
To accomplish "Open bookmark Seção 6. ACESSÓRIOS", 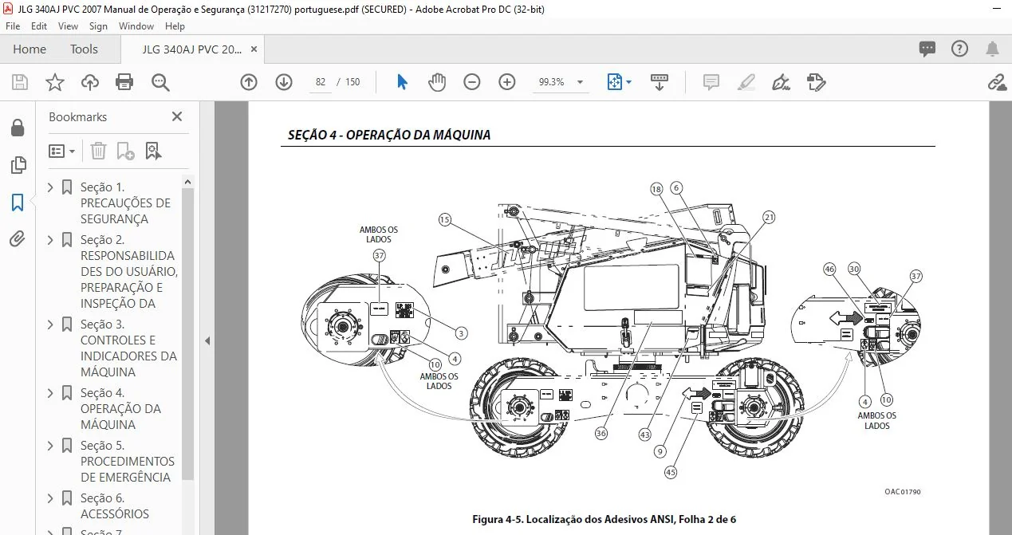I will (x=115, y=506).
